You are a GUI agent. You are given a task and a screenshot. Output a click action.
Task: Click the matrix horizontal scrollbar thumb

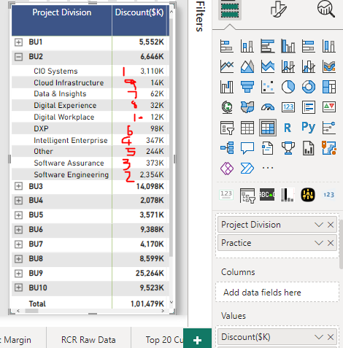[31, 311]
